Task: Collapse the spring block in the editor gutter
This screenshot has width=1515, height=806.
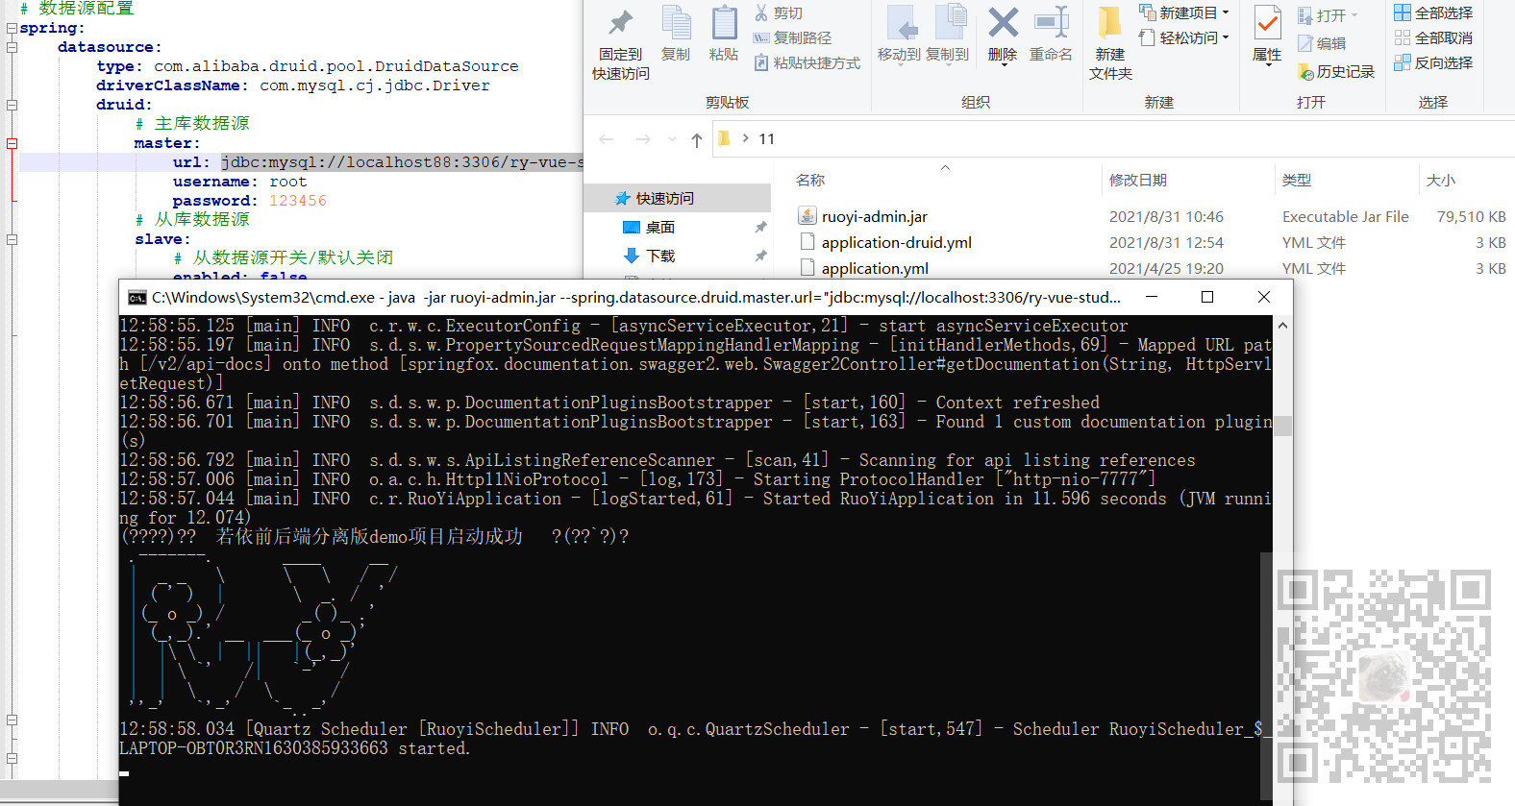Action: (x=12, y=28)
